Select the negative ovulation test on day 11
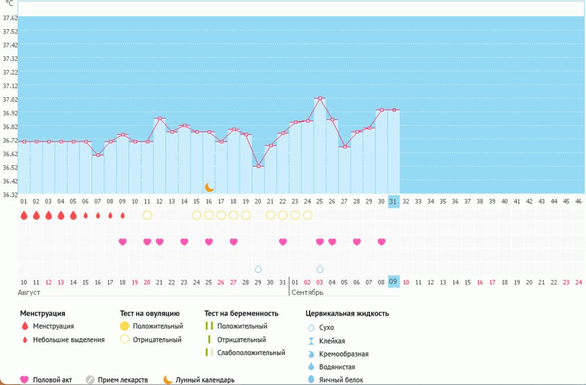The width and height of the screenshot is (586, 385). tap(147, 215)
